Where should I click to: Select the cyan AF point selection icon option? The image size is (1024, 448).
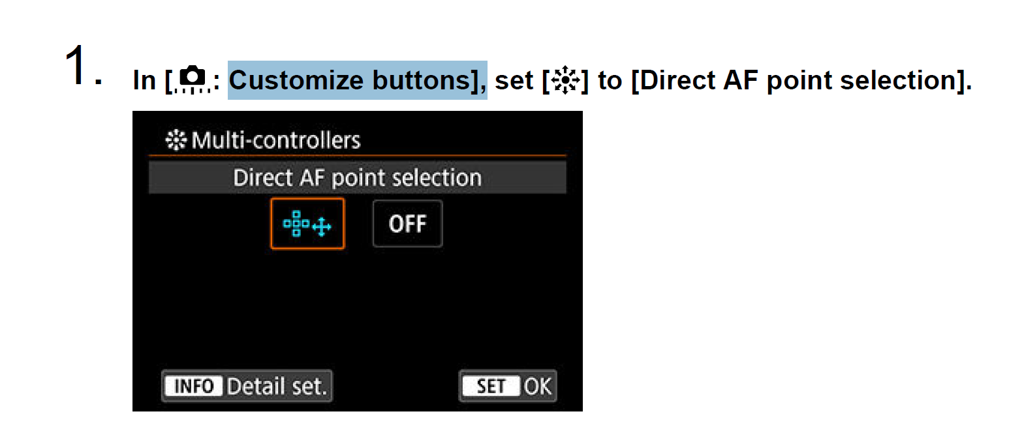pyautogui.click(x=307, y=224)
